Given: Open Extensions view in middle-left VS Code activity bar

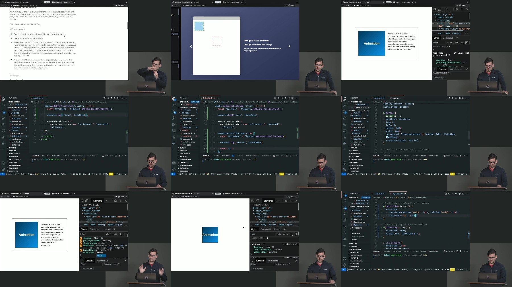Looking at the screenshot, I should [3, 124].
